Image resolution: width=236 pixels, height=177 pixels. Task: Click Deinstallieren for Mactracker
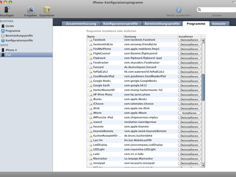(189, 159)
